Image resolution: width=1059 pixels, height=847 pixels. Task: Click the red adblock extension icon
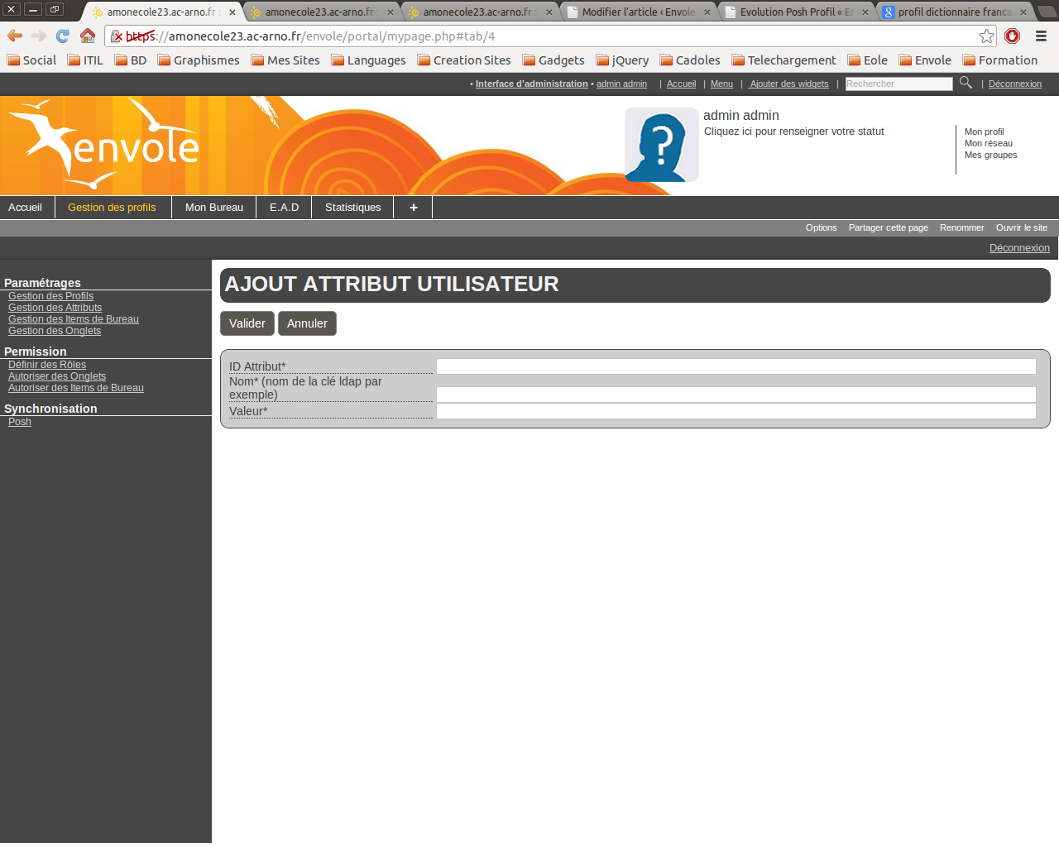pyautogui.click(x=1012, y=36)
